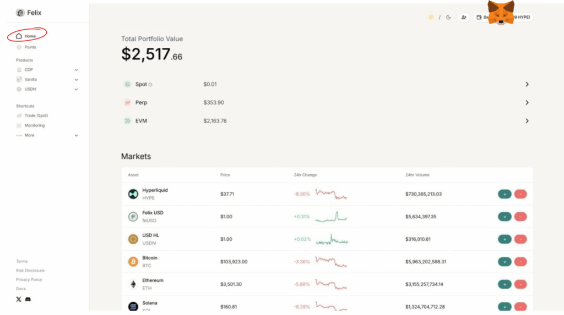Open the Risk Disclosure link
564x315 pixels.
pos(30,270)
